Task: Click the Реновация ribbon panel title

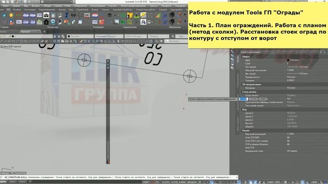Action: 98,27
